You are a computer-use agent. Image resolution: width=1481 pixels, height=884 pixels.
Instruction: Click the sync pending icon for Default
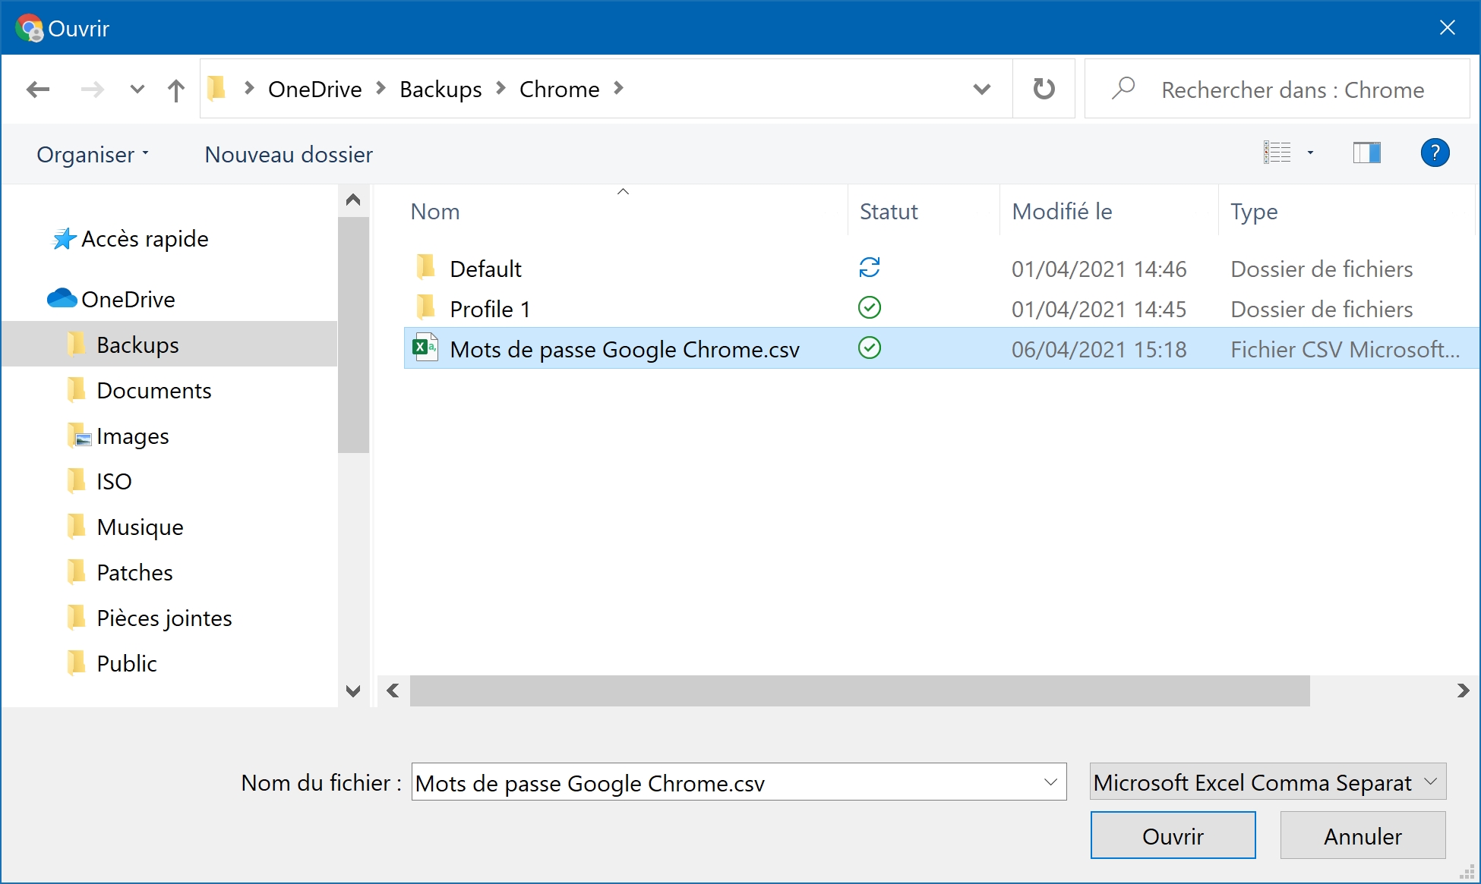click(870, 267)
